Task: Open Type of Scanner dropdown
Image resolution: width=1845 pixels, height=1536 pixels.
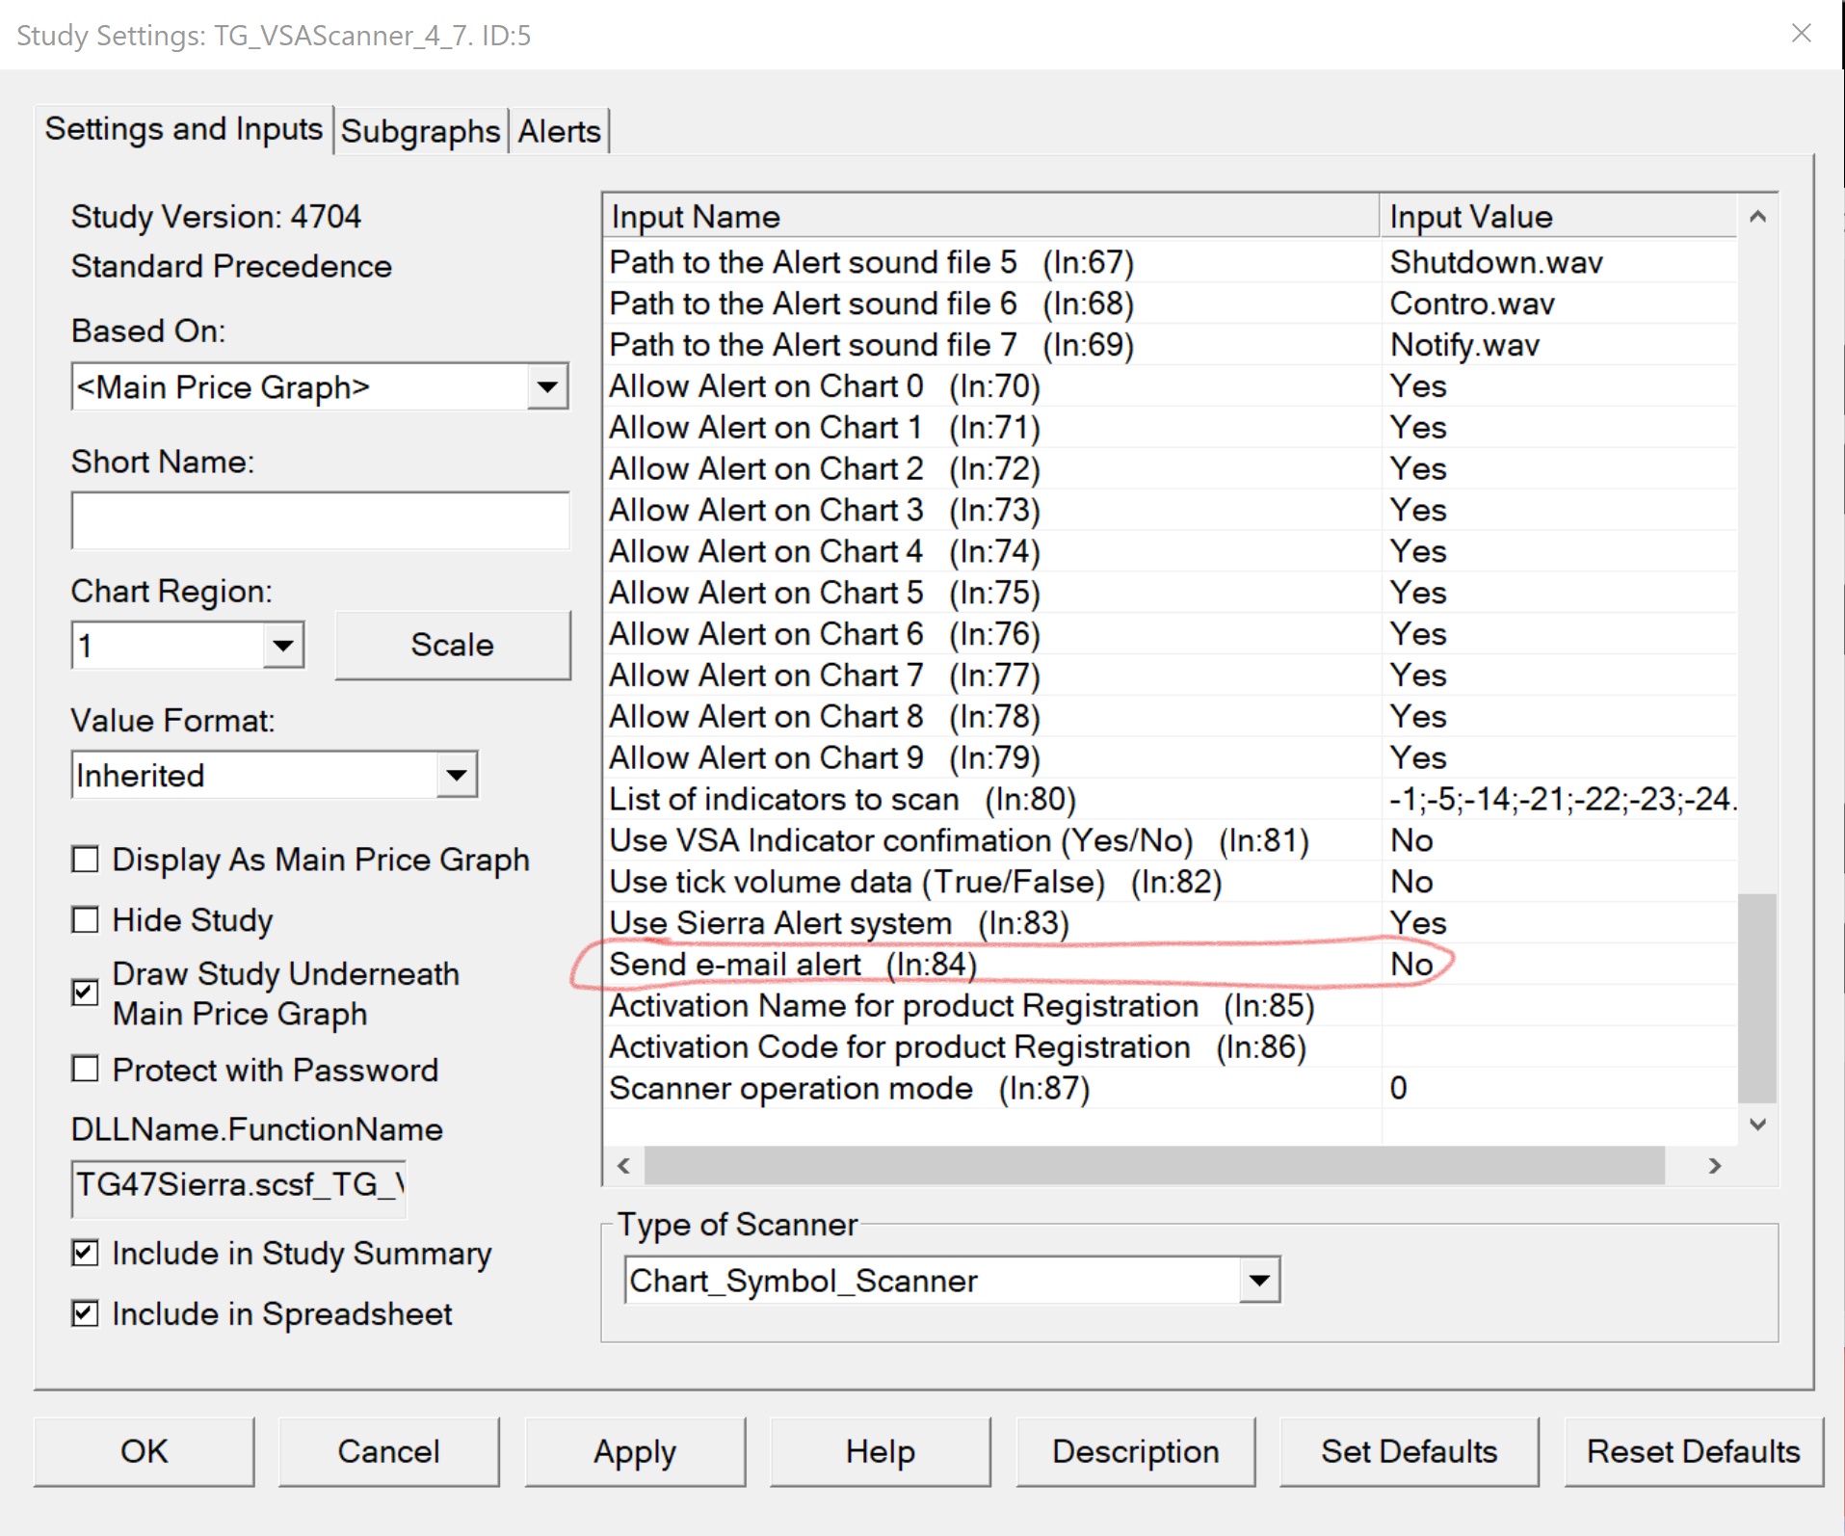Action: (1258, 1281)
